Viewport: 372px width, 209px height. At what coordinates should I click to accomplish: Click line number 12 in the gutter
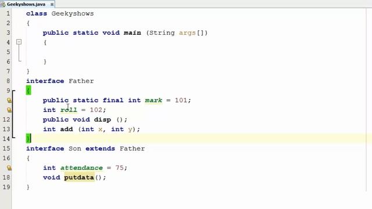[x=6, y=120]
